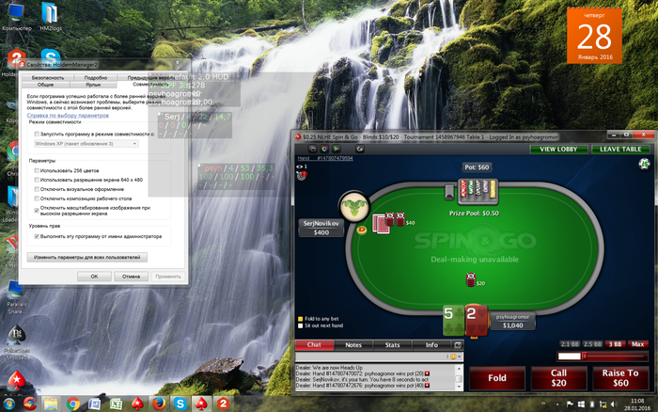
Task: Open Firefox from the taskbar
Action: click(x=159, y=404)
